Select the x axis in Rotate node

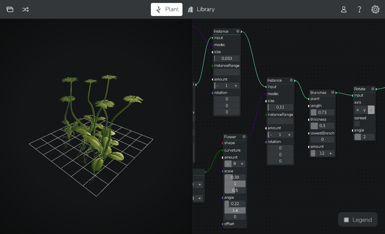[x=357, y=110]
